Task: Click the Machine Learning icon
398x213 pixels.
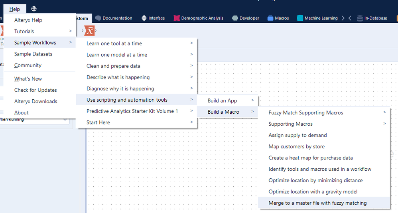Action: click(x=300, y=18)
